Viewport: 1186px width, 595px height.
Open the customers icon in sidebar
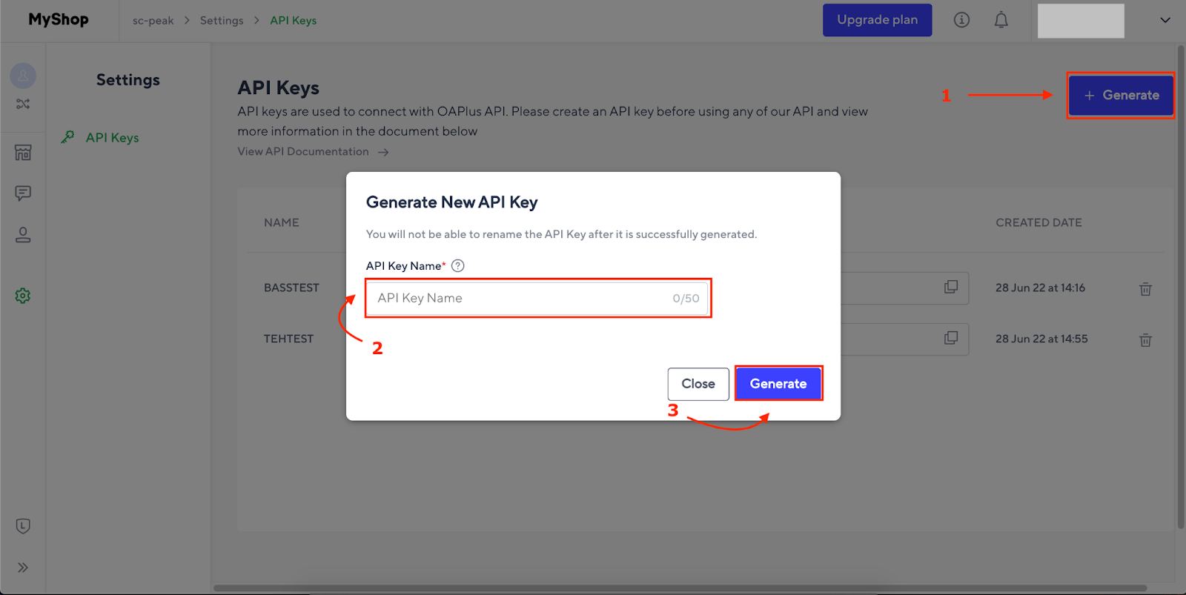click(23, 235)
